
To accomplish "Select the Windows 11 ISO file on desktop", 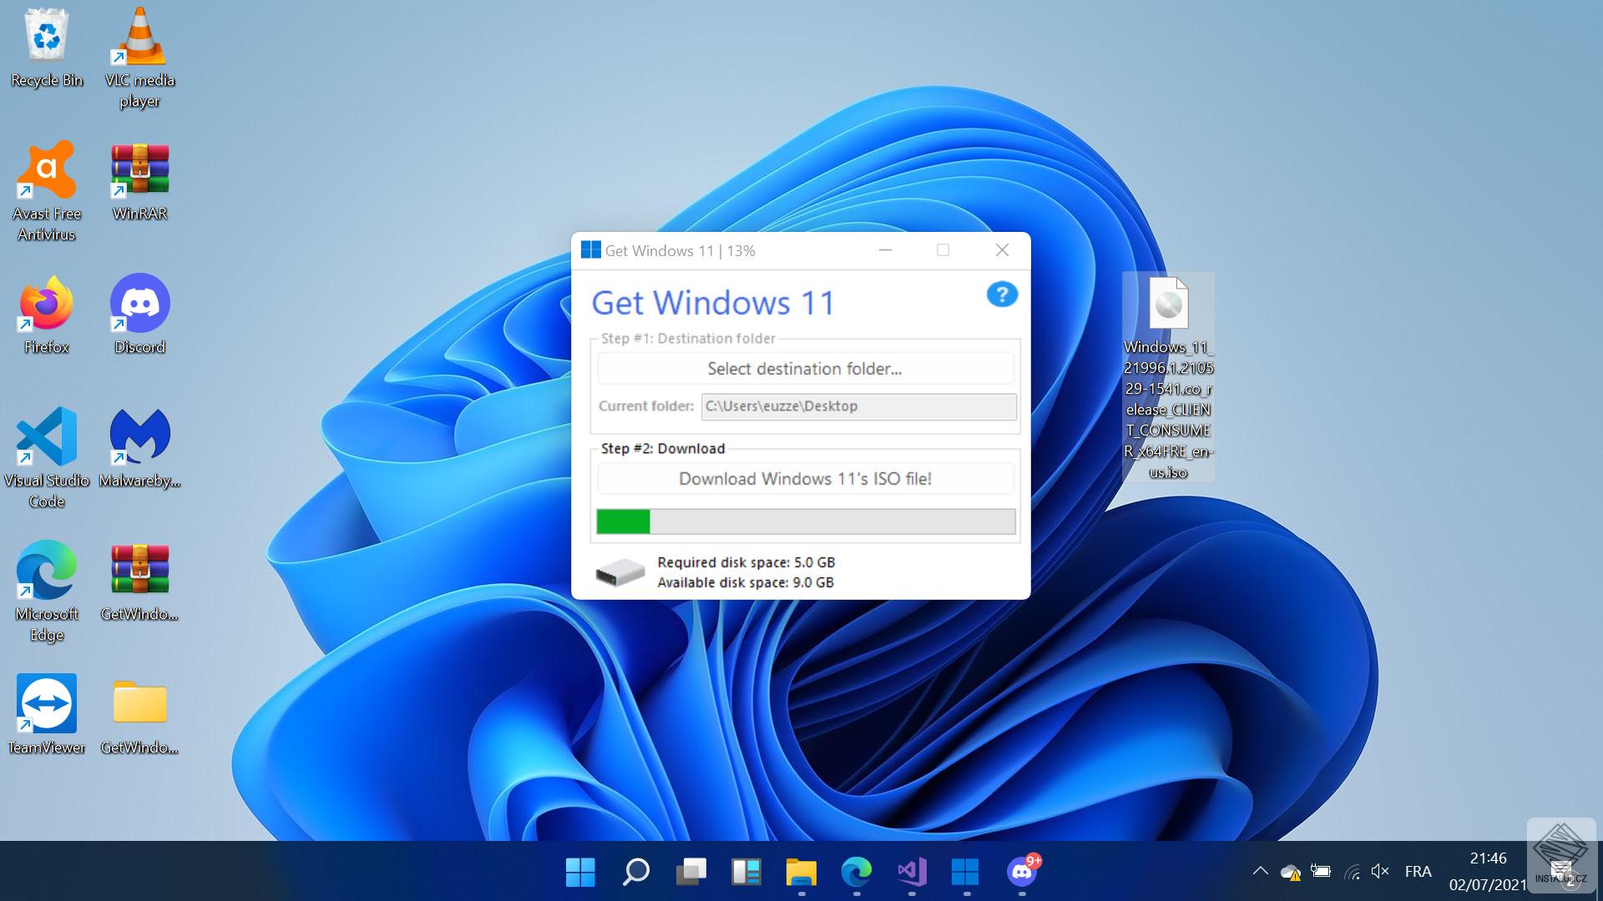I will tap(1168, 377).
